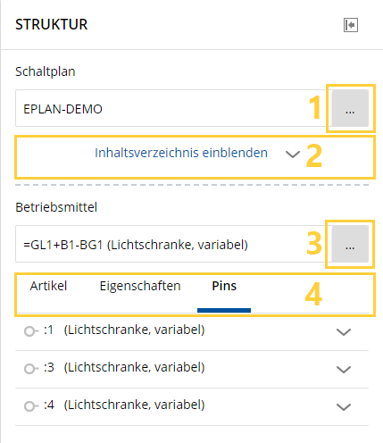The image size is (383, 443).
Task: Open the Betriebsmittel browse button (…)
Action: tap(350, 244)
